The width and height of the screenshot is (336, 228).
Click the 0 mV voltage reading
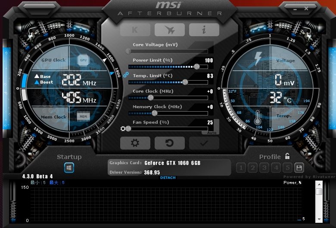point(285,80)
